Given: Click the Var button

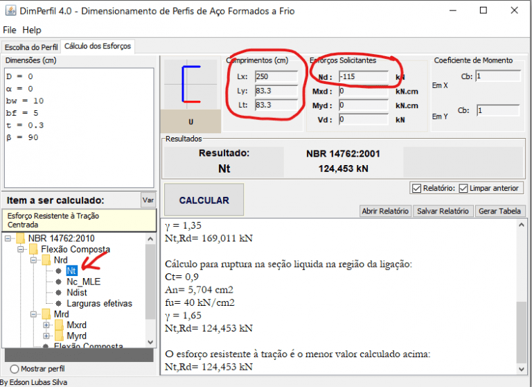Looking at the screenshot, I should (x=148, y=200).
